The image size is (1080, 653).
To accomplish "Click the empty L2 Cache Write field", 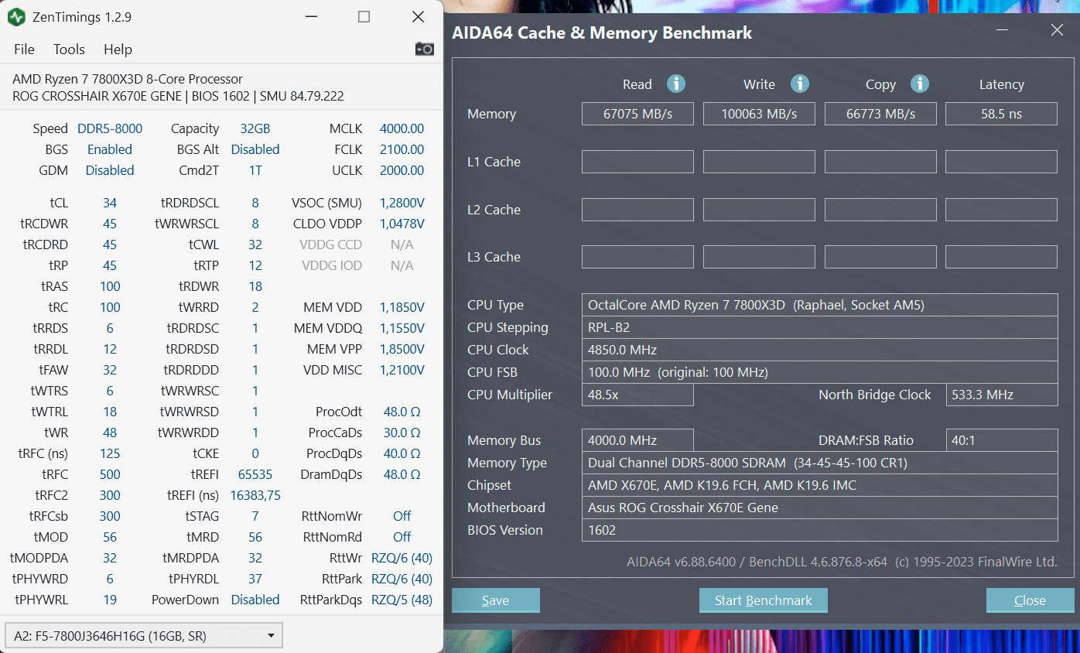I will 759,210.
